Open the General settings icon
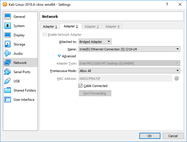Screen dimensions: 187x142 pyautogui.click(x=8, y=17)
